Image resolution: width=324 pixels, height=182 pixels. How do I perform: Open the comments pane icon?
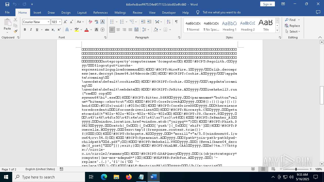pos(318,12)
